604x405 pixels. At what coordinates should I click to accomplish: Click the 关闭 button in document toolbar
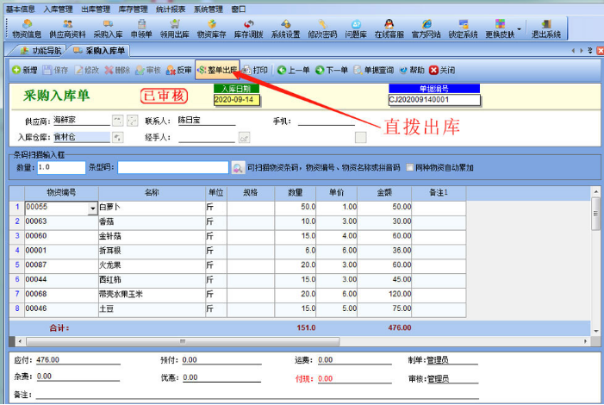(x=442, y=70)
